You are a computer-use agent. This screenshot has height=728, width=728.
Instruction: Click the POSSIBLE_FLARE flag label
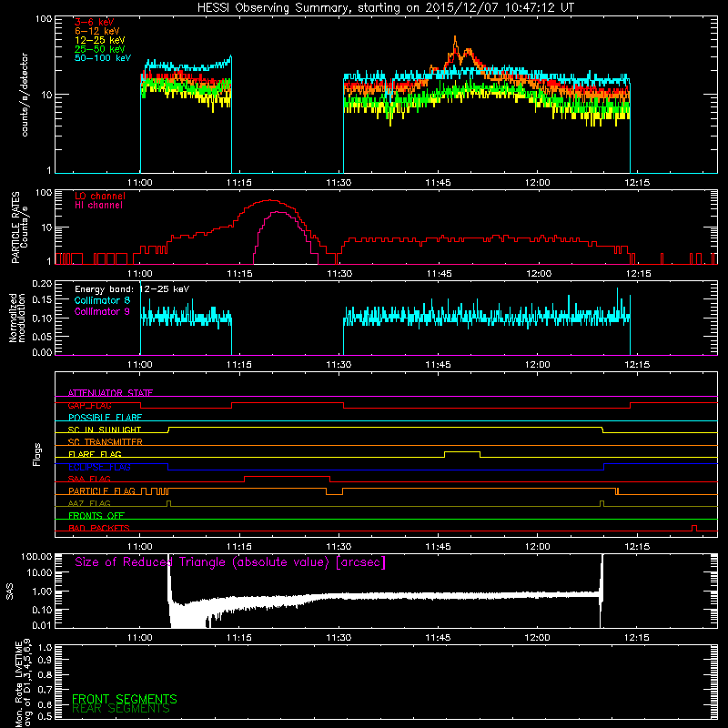point(105,418)
